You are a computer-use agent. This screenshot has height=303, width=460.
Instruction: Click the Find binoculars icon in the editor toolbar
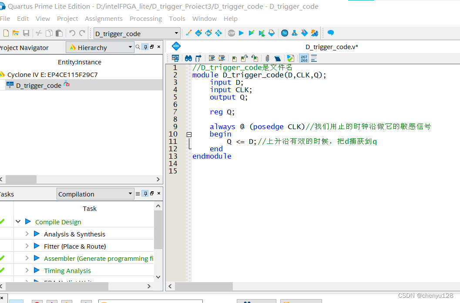(x=188, y=58)
